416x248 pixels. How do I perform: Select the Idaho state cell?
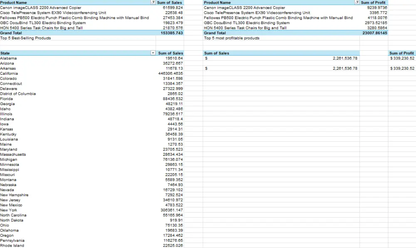(x=5, y=109)
